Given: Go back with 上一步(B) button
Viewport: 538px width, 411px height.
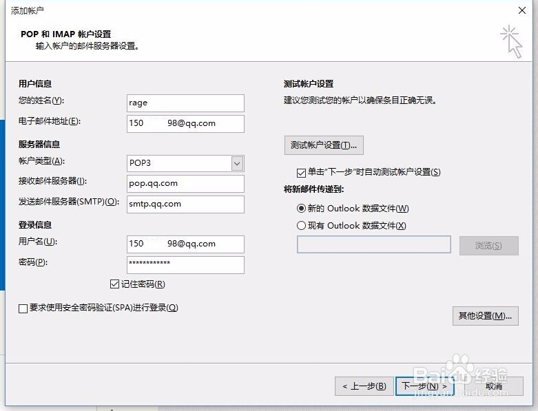Looking at the screenshot, I should pos(364,386).
